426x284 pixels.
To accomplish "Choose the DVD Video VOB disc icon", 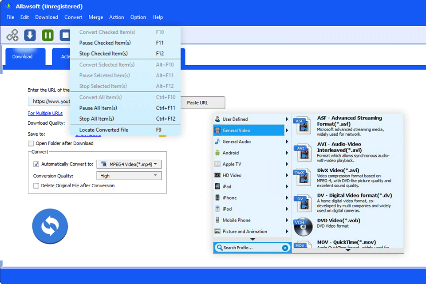I will (303, 227).
